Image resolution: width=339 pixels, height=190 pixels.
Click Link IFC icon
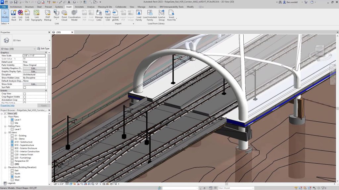[x=20, y=15]
